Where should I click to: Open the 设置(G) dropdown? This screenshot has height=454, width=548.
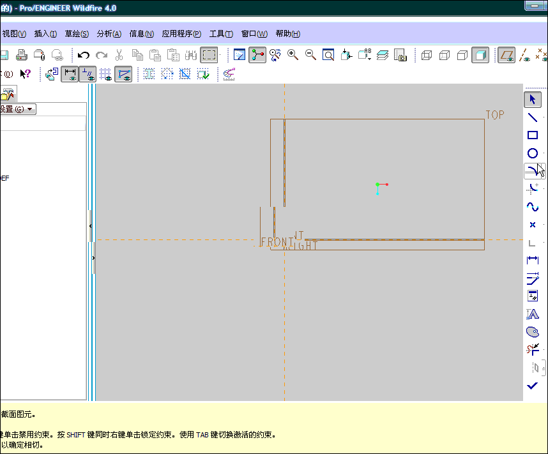click(x=18, y=109)
